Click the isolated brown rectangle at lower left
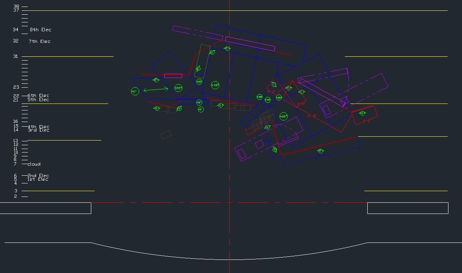The image size is (462, 273). tap(166, 135)
